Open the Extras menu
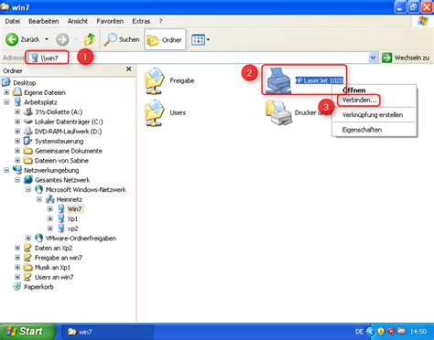The width and height of the screenshot is (434, 340). pos(141,21)
